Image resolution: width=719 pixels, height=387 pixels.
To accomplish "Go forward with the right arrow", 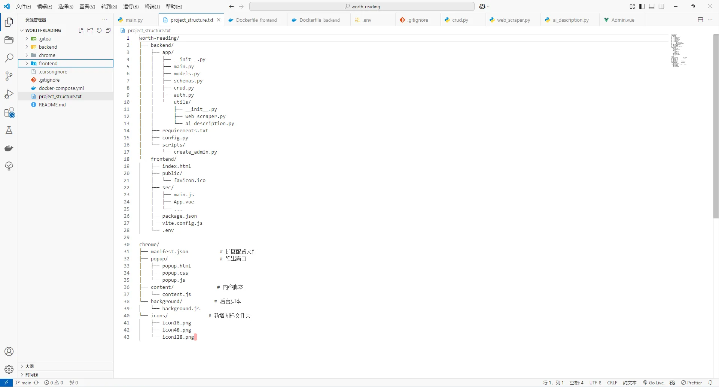I will pyautogui.click(x=241, y=6).
